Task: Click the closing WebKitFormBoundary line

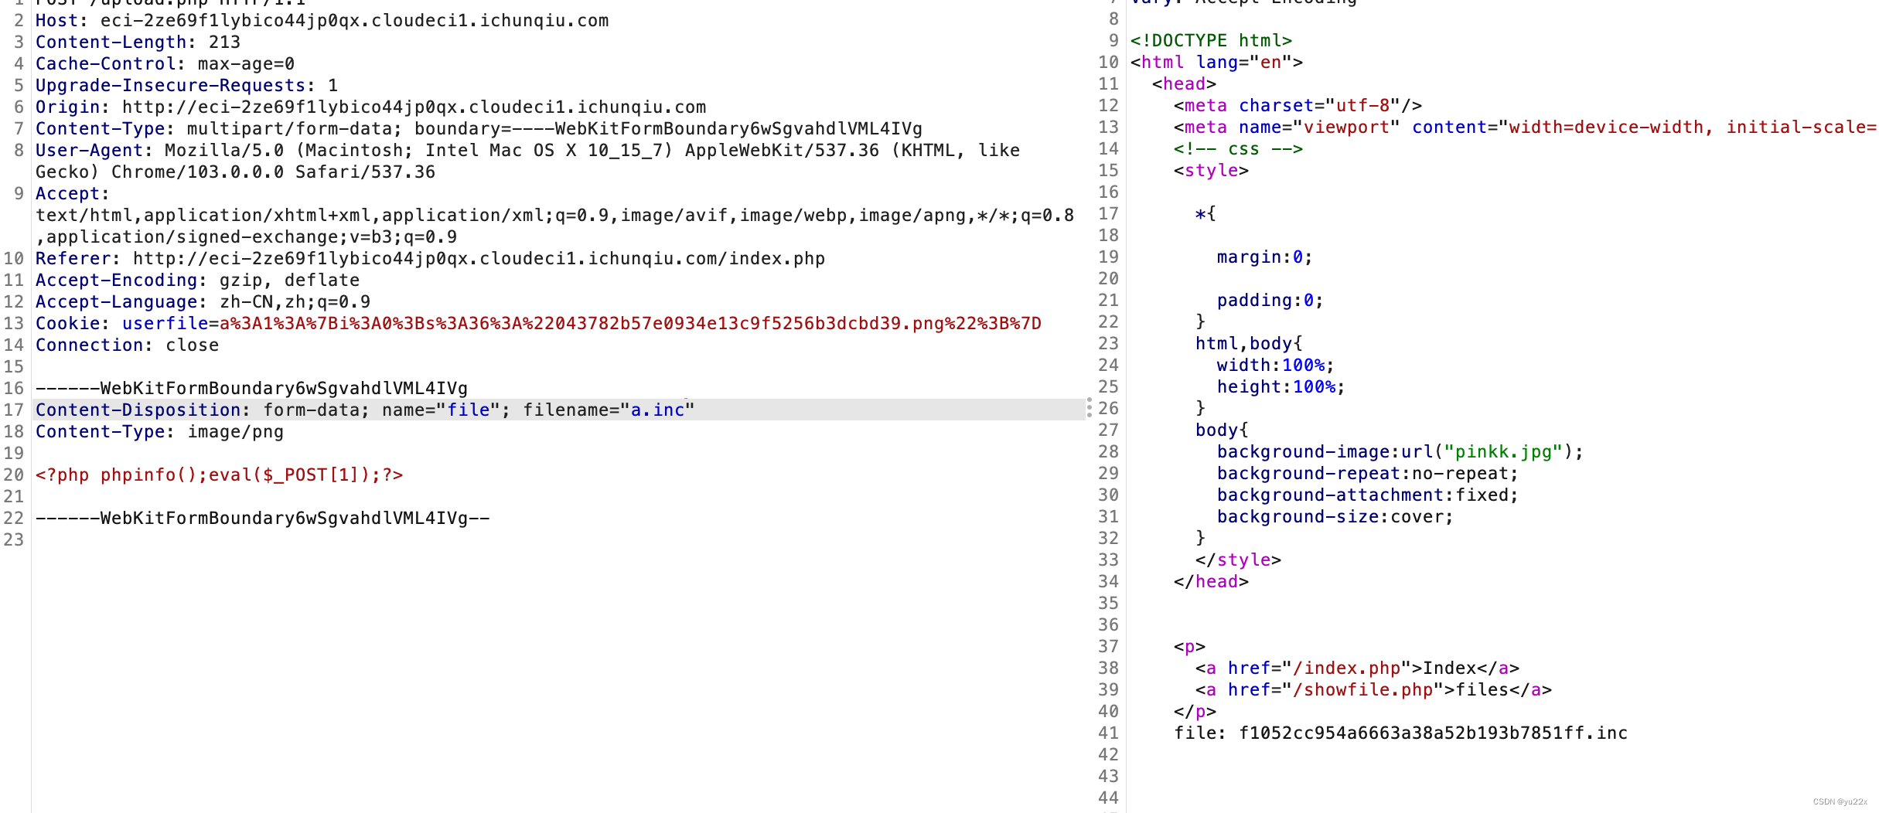Action: tap(262, 519)
